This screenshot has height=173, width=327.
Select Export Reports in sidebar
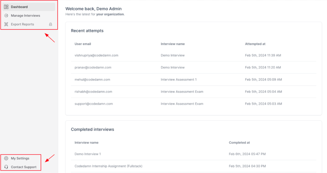[x=29, y=24]
